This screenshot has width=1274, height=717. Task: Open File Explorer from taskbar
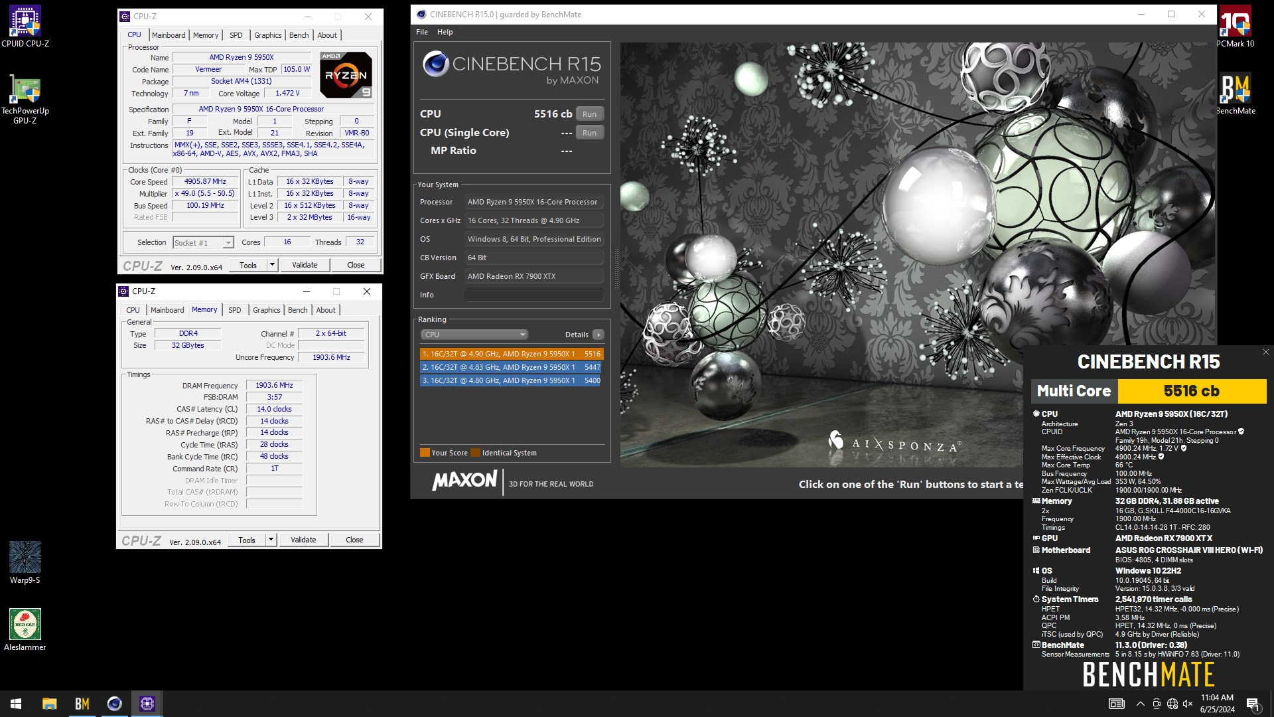point(49,704)
